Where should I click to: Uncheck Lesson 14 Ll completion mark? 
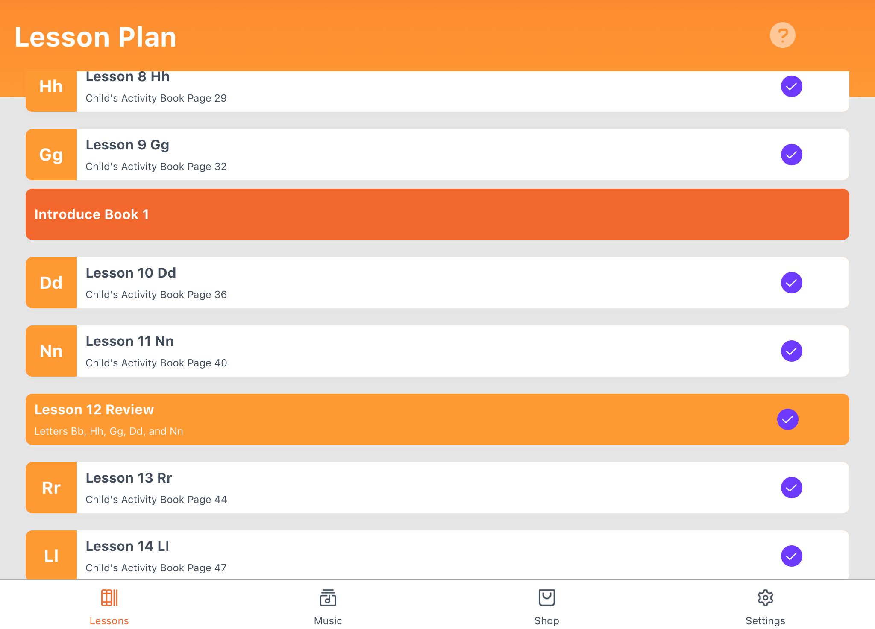coord(791,556)
